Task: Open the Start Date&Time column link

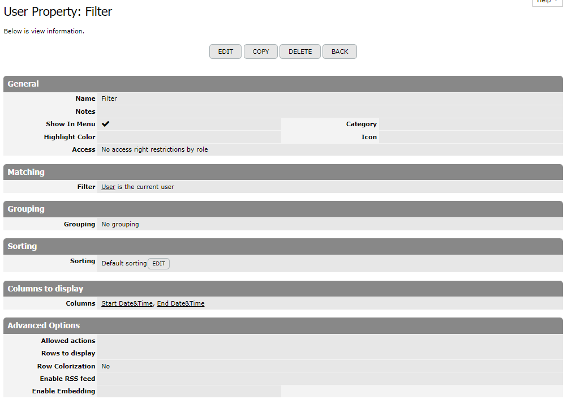Action: (x=127, y=303)
